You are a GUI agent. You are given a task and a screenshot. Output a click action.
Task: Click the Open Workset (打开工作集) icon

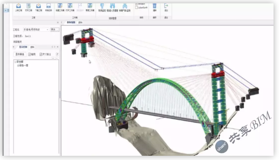click(x=70, y=6)
